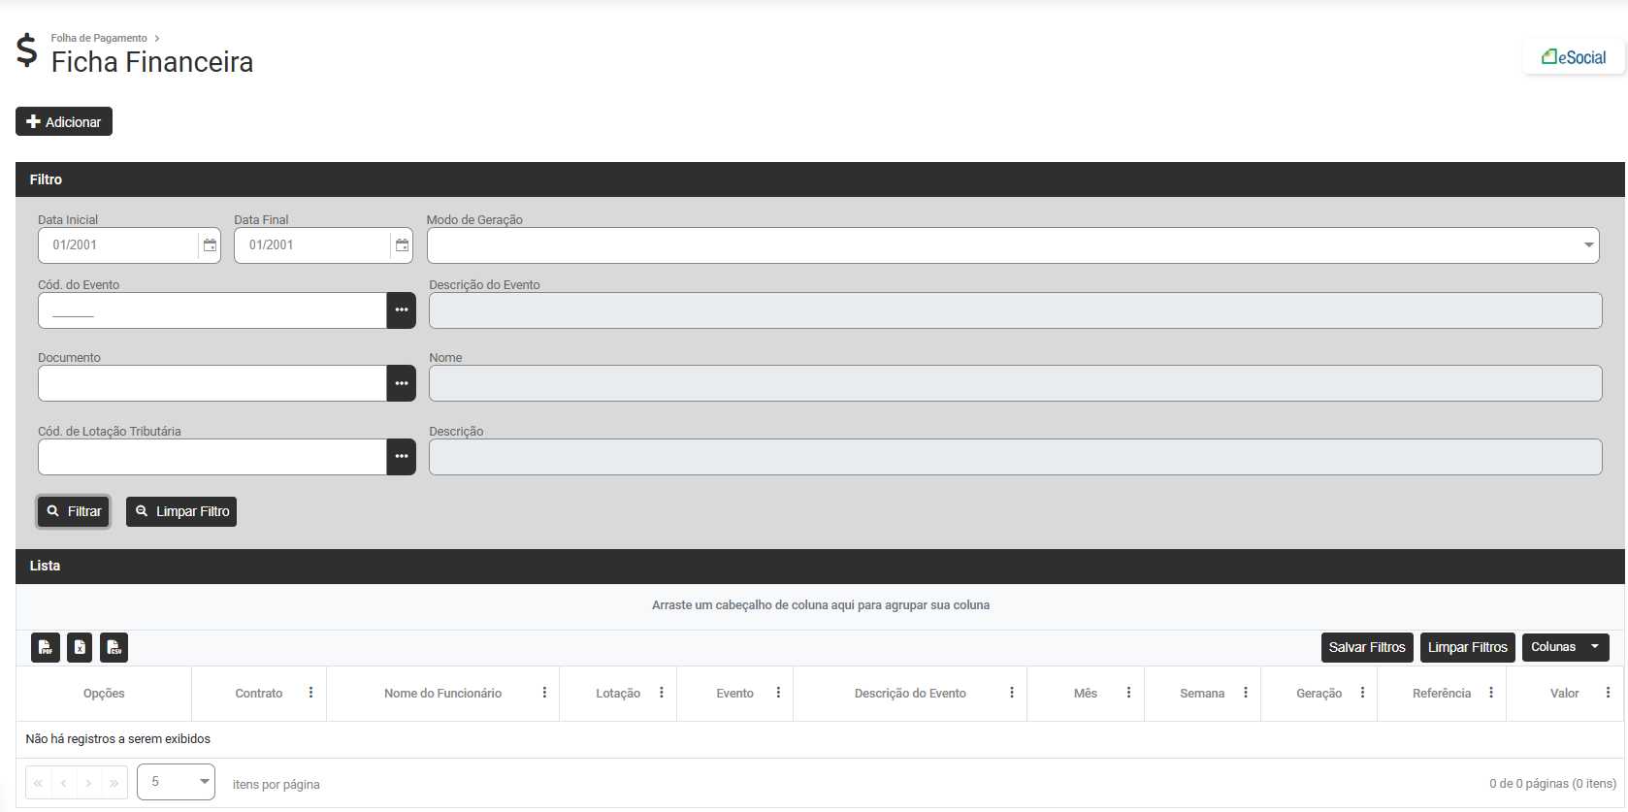Go to next page of results

(x=89, y=783)
